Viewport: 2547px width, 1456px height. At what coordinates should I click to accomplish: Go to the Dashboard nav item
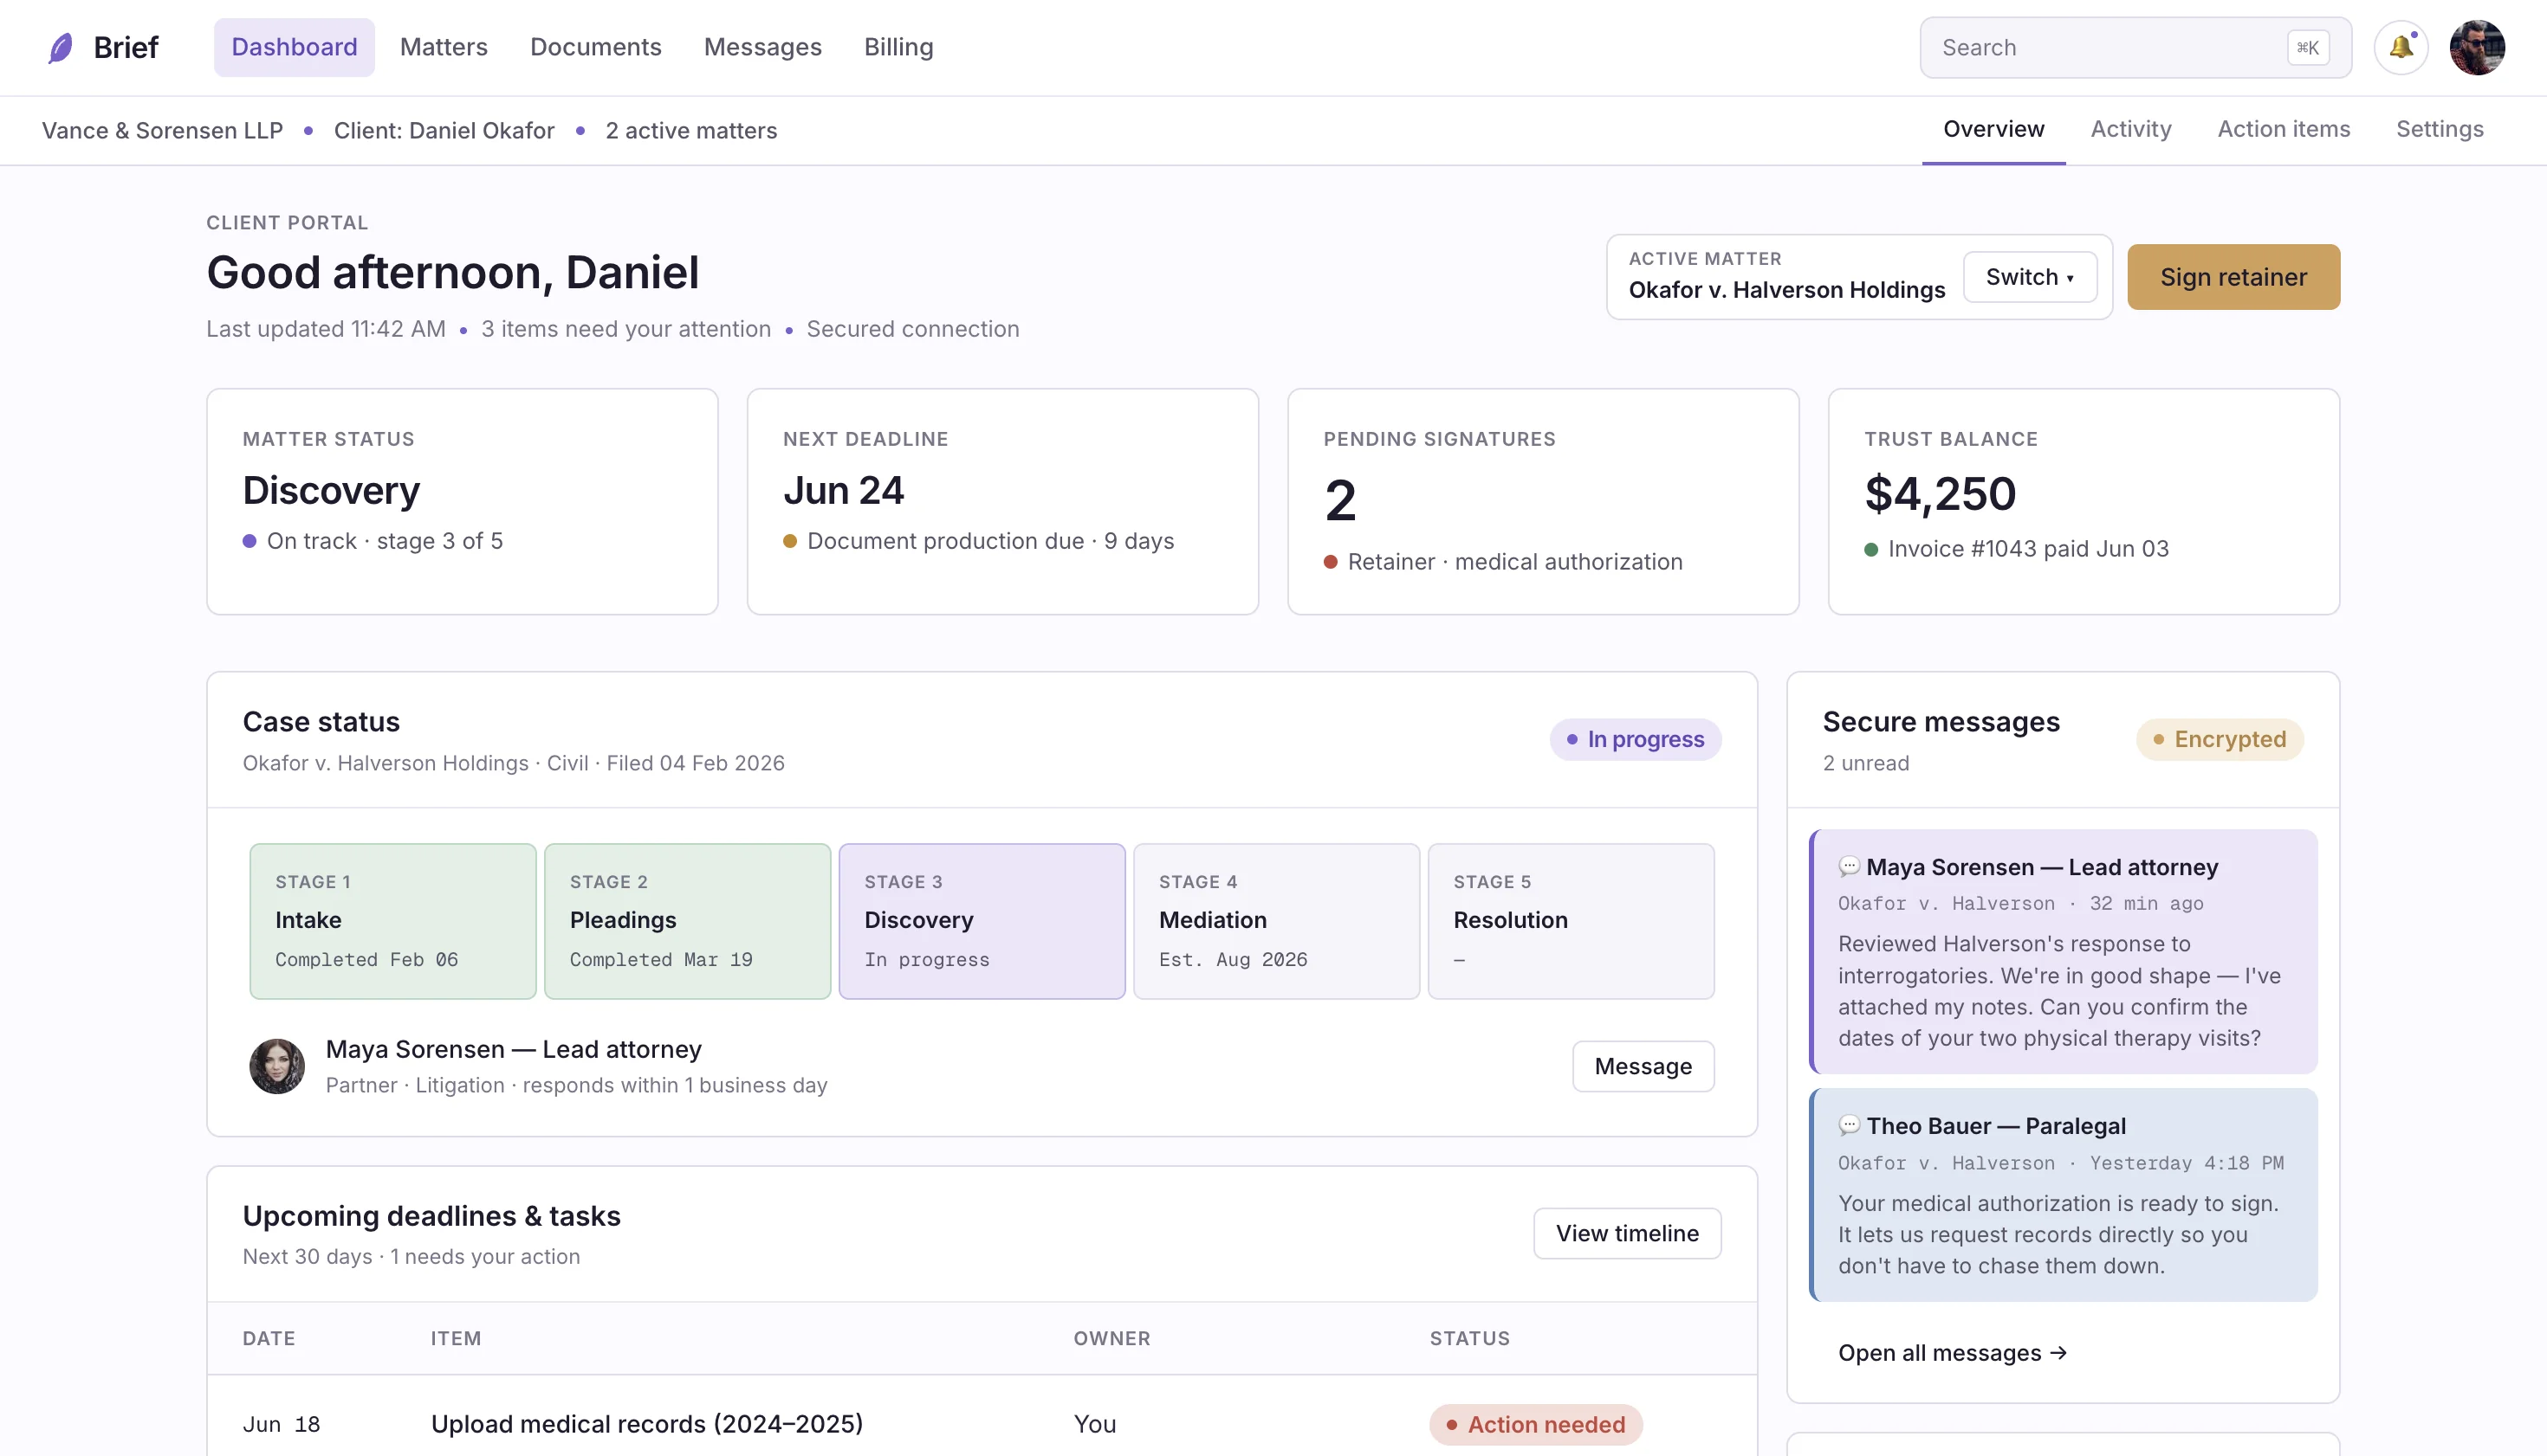[x=295, y=47]
